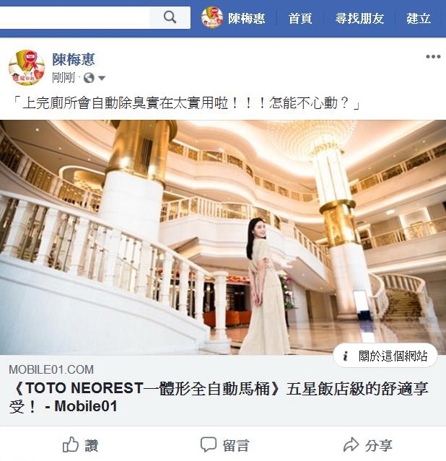Click the info icon about this website
The width and height of the screenshot is (446, 461).
tap(346, 356)
